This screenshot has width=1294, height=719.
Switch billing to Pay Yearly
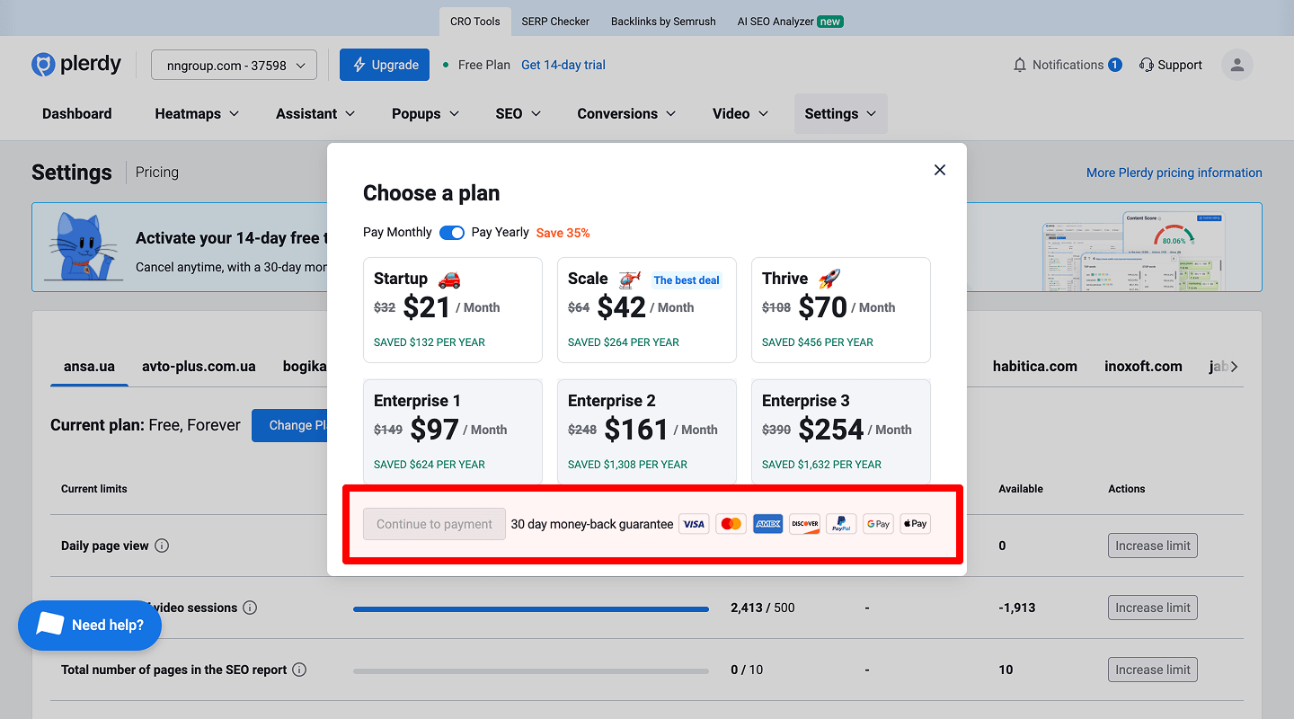pyautogui.click(x=452, y=232)
